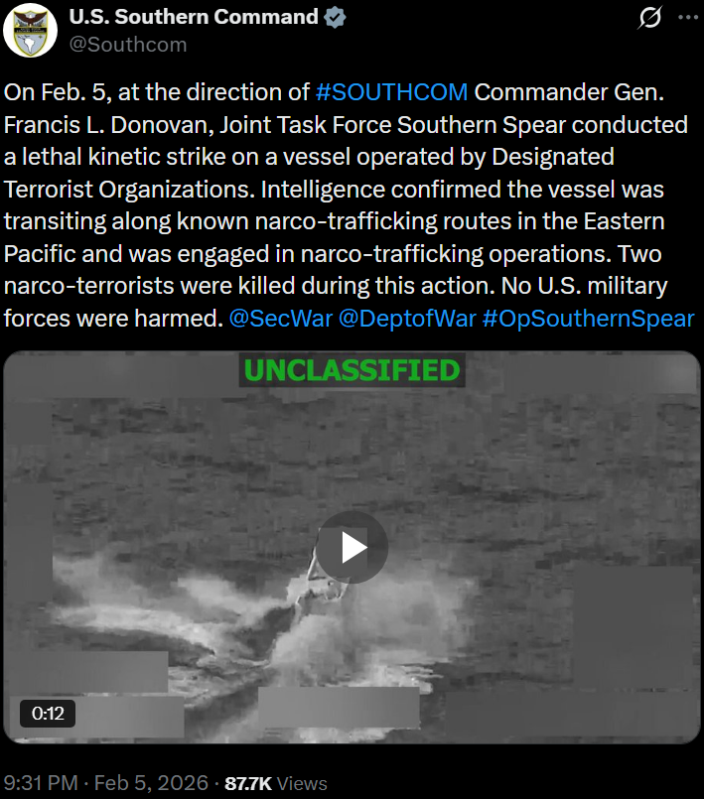The image size is (704, 799).
Task: Play the unclassified video
Action: [352, 547]
